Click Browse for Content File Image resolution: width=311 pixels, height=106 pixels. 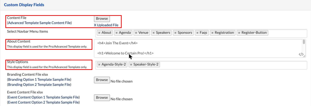[102, 19]
